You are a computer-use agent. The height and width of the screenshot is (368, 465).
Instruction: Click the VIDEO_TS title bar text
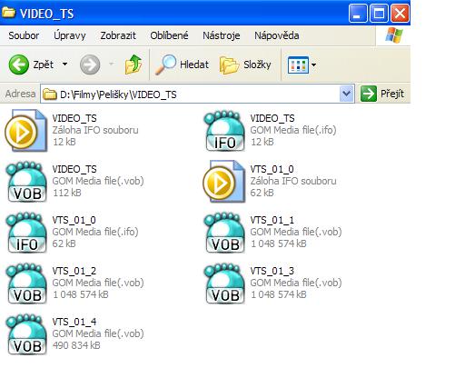coord(46,14)
